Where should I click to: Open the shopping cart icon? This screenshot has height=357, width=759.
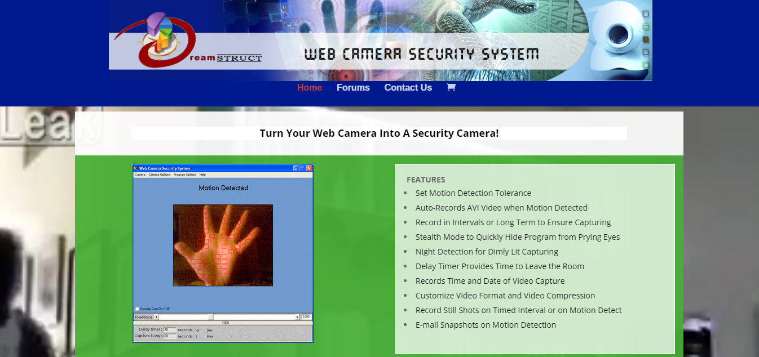pos(451,87)
